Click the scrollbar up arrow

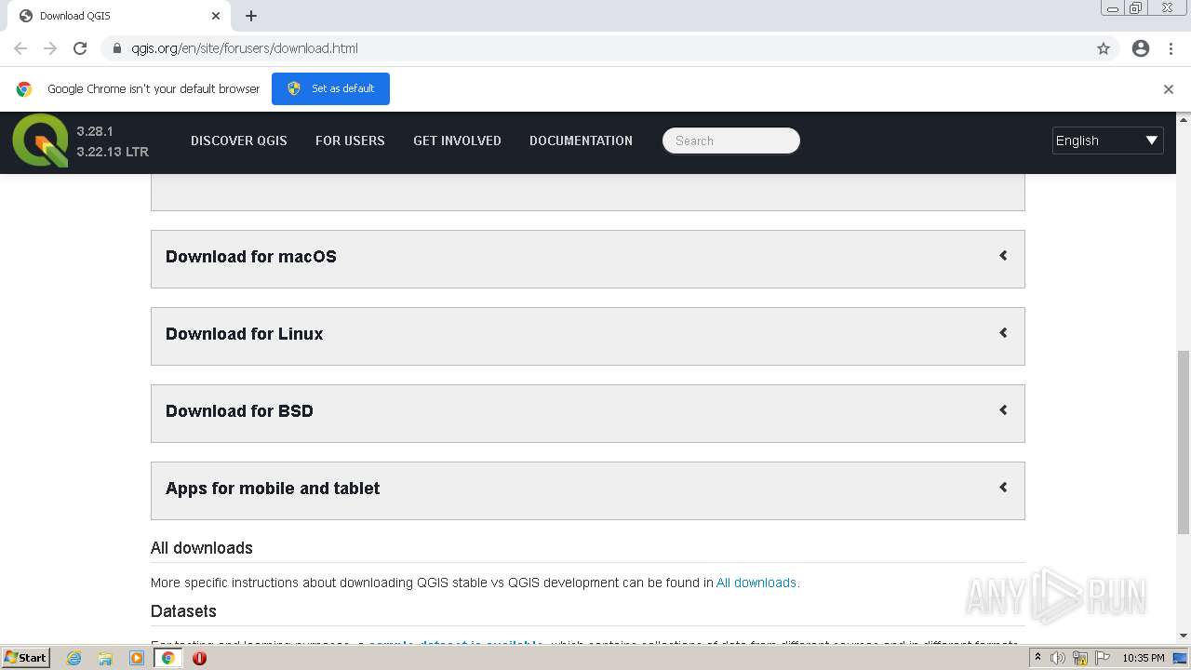(1184, 119)
